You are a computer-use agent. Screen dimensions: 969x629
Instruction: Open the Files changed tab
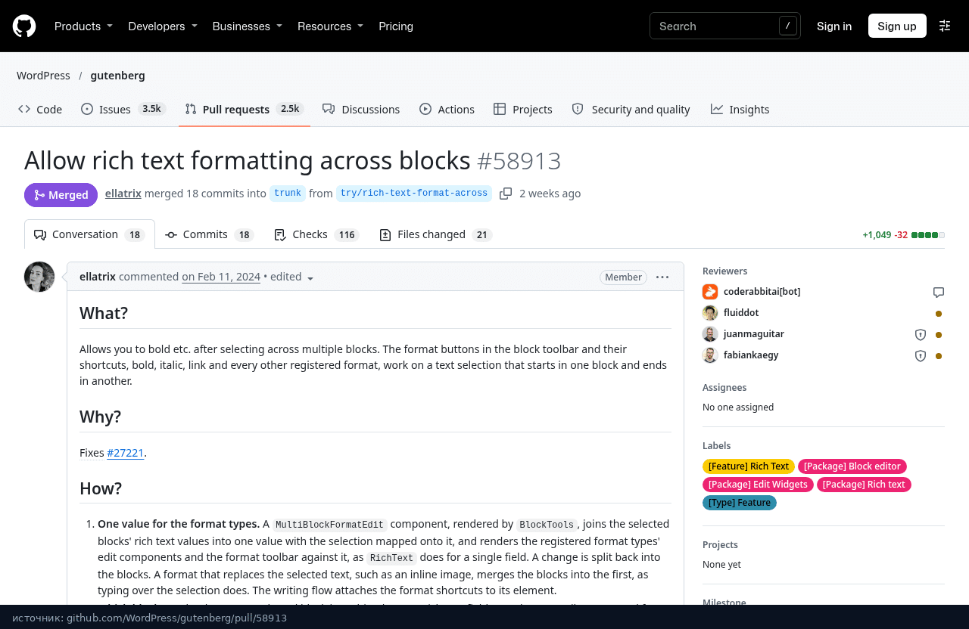[x=436, y=234]
